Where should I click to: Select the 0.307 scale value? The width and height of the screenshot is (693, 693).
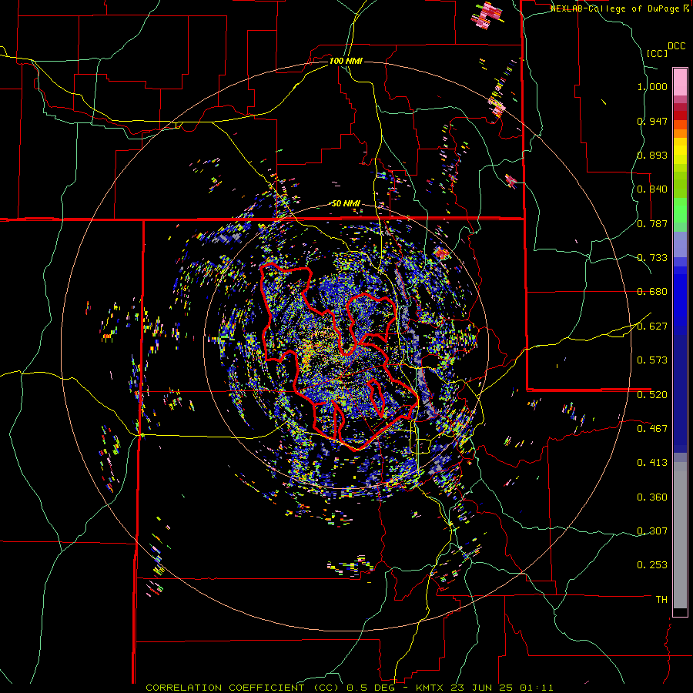(x=652, y=531)
